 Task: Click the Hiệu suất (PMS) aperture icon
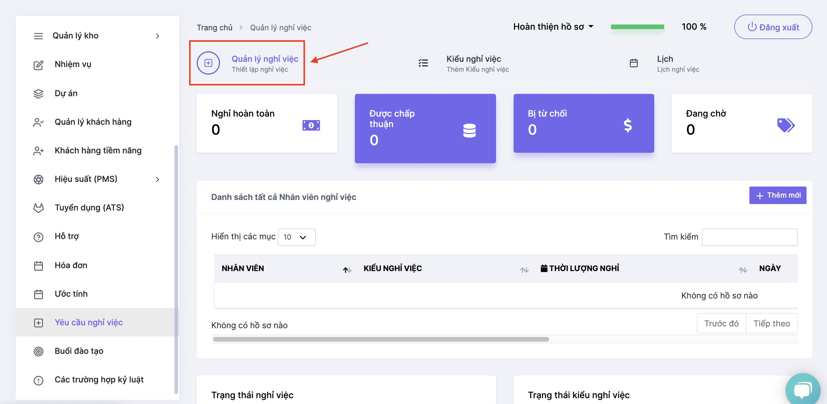coord(38,179)
